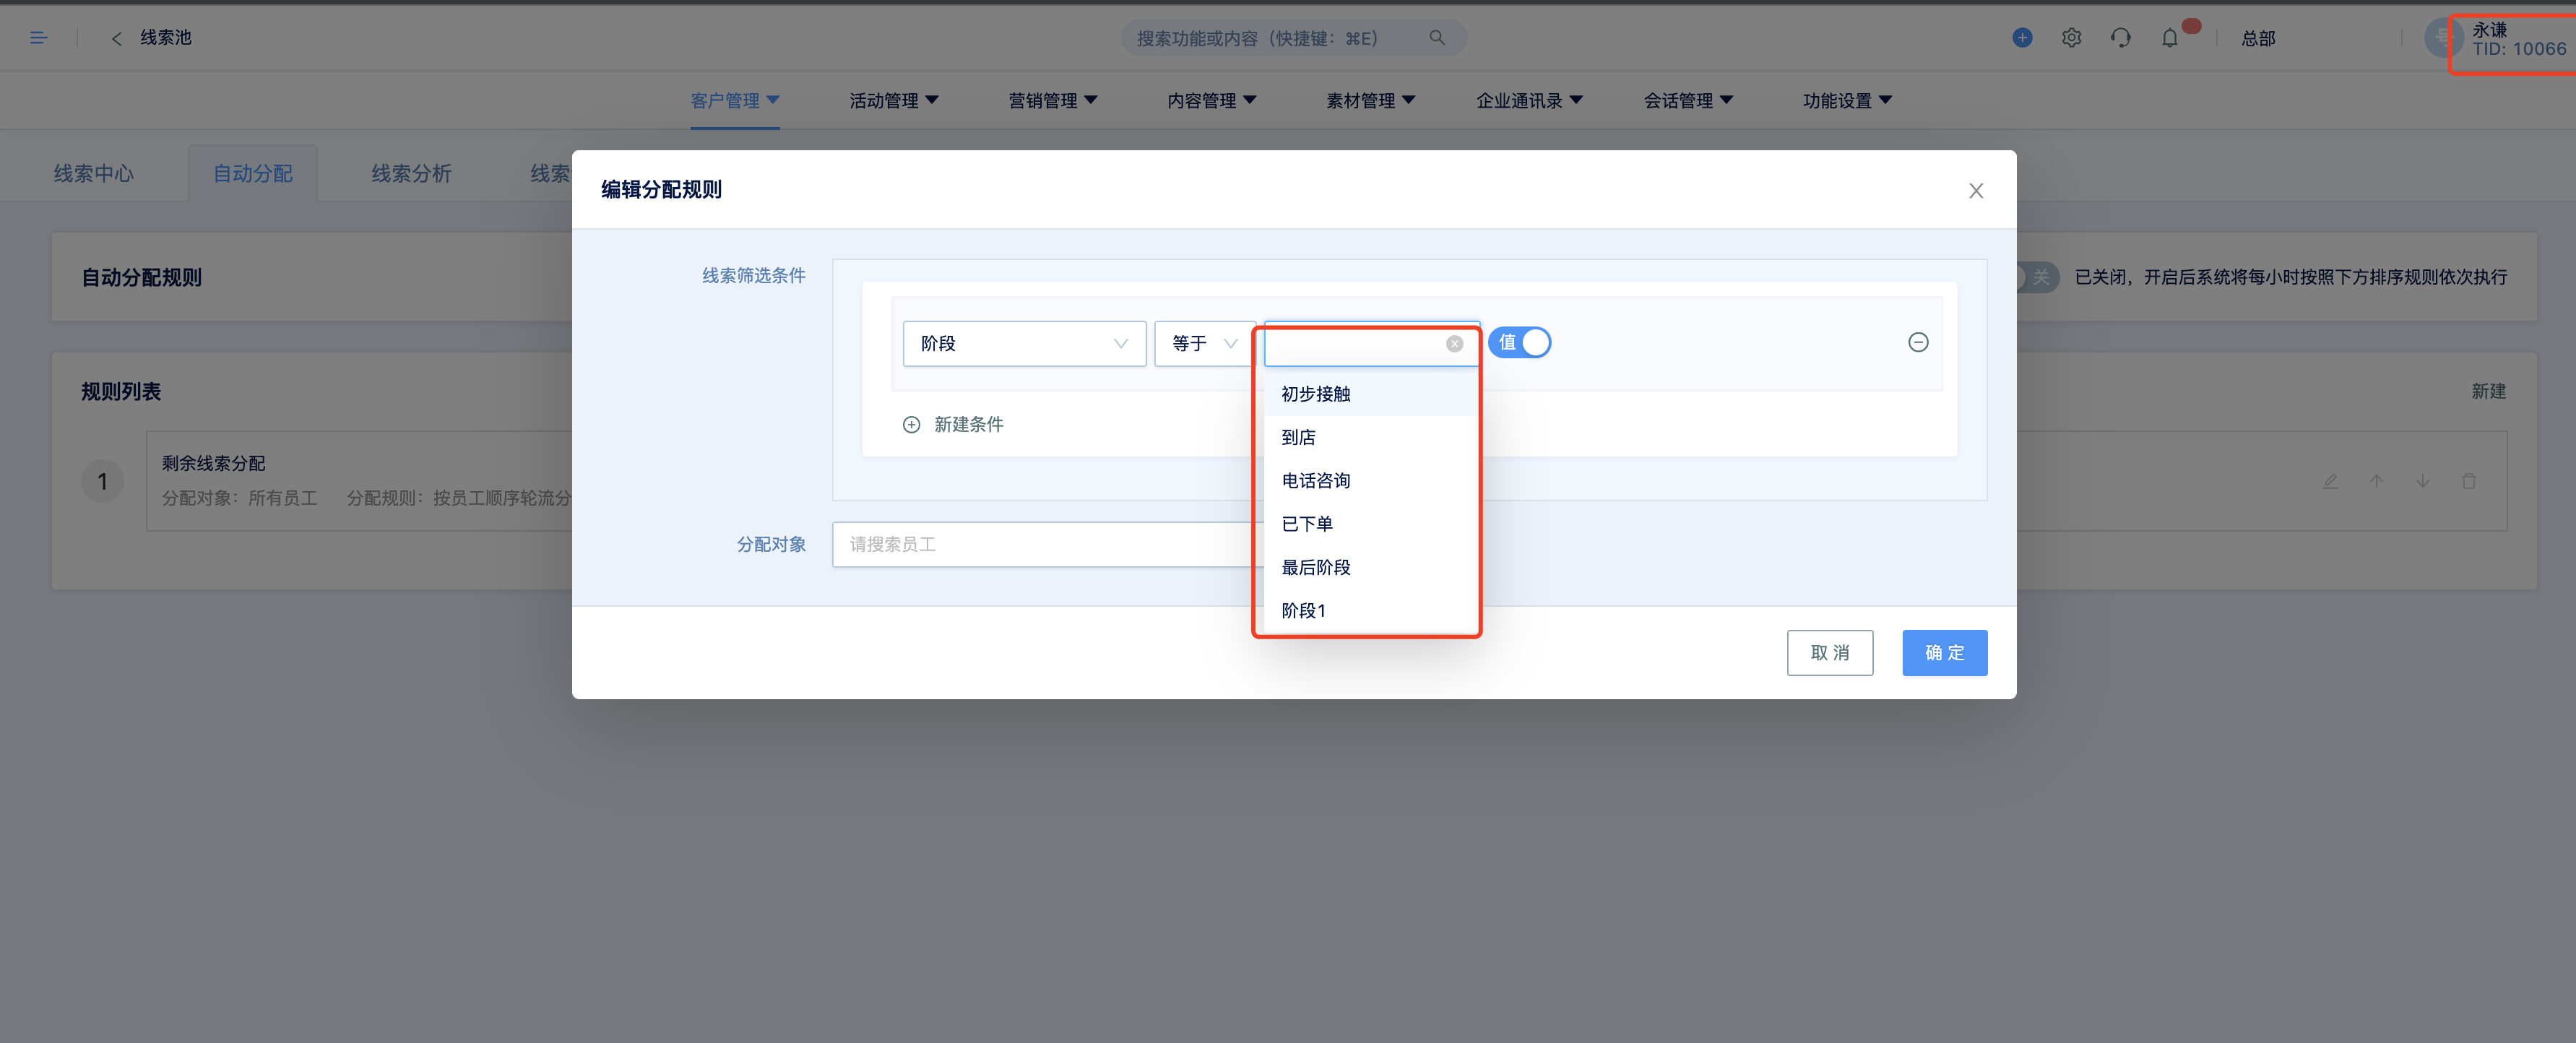Open notifications bell icon
The image size is (2576, 1043).
coord(2169,38)
